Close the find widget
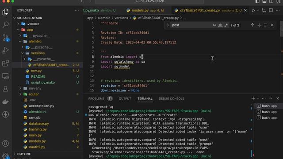The height and width of the screenshot is (159, 283). tap(272, 25)
